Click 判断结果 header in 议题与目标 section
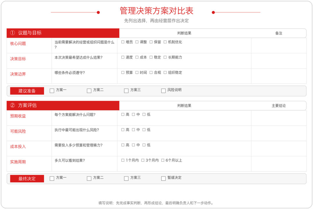 click(x=184, y=33)
